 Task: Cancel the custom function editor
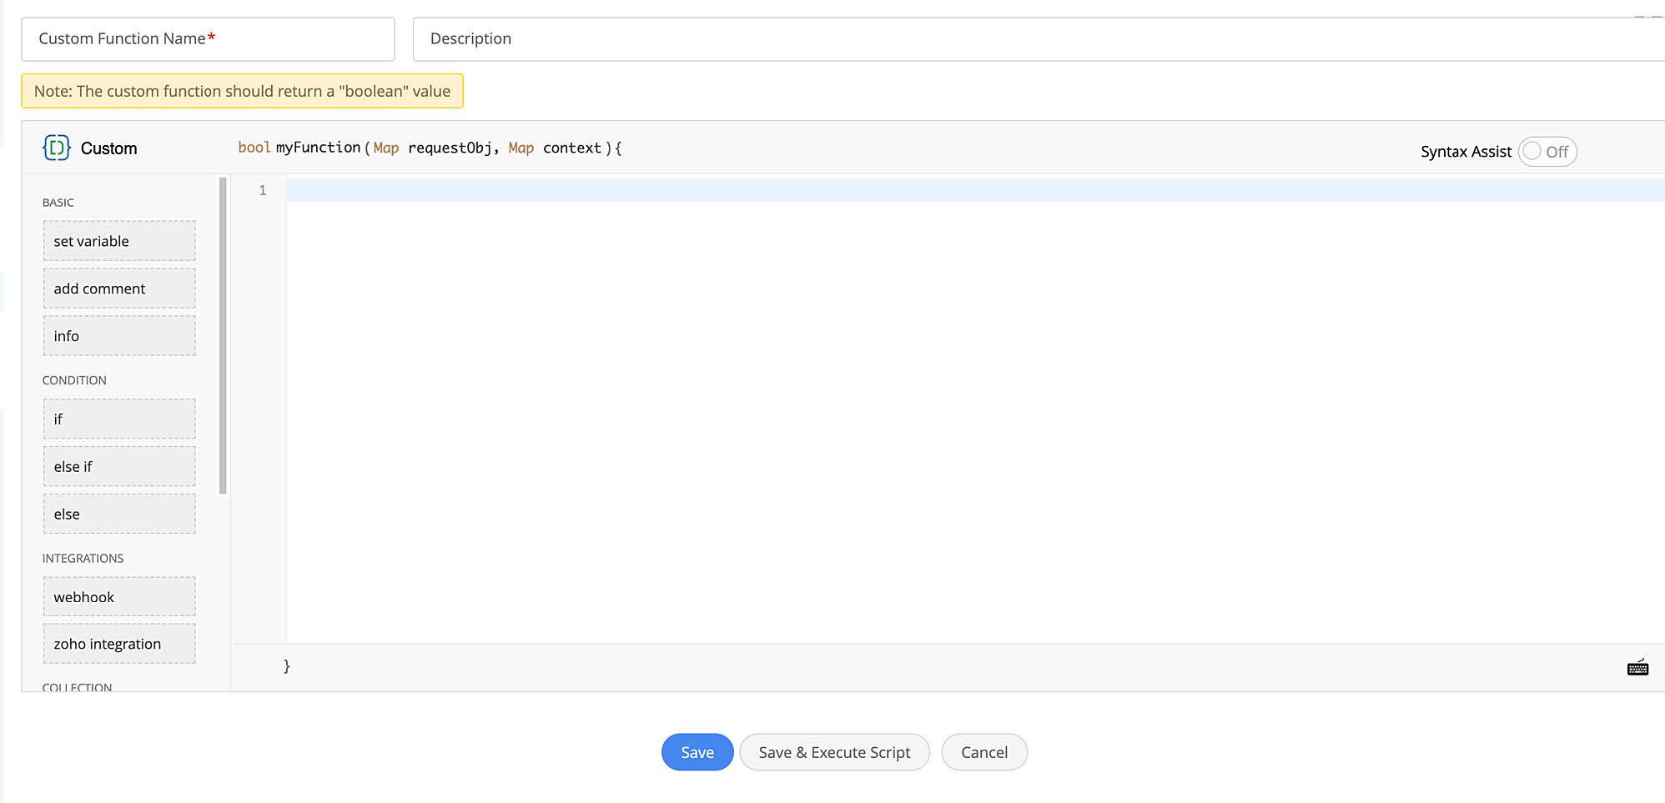(984, 752)
